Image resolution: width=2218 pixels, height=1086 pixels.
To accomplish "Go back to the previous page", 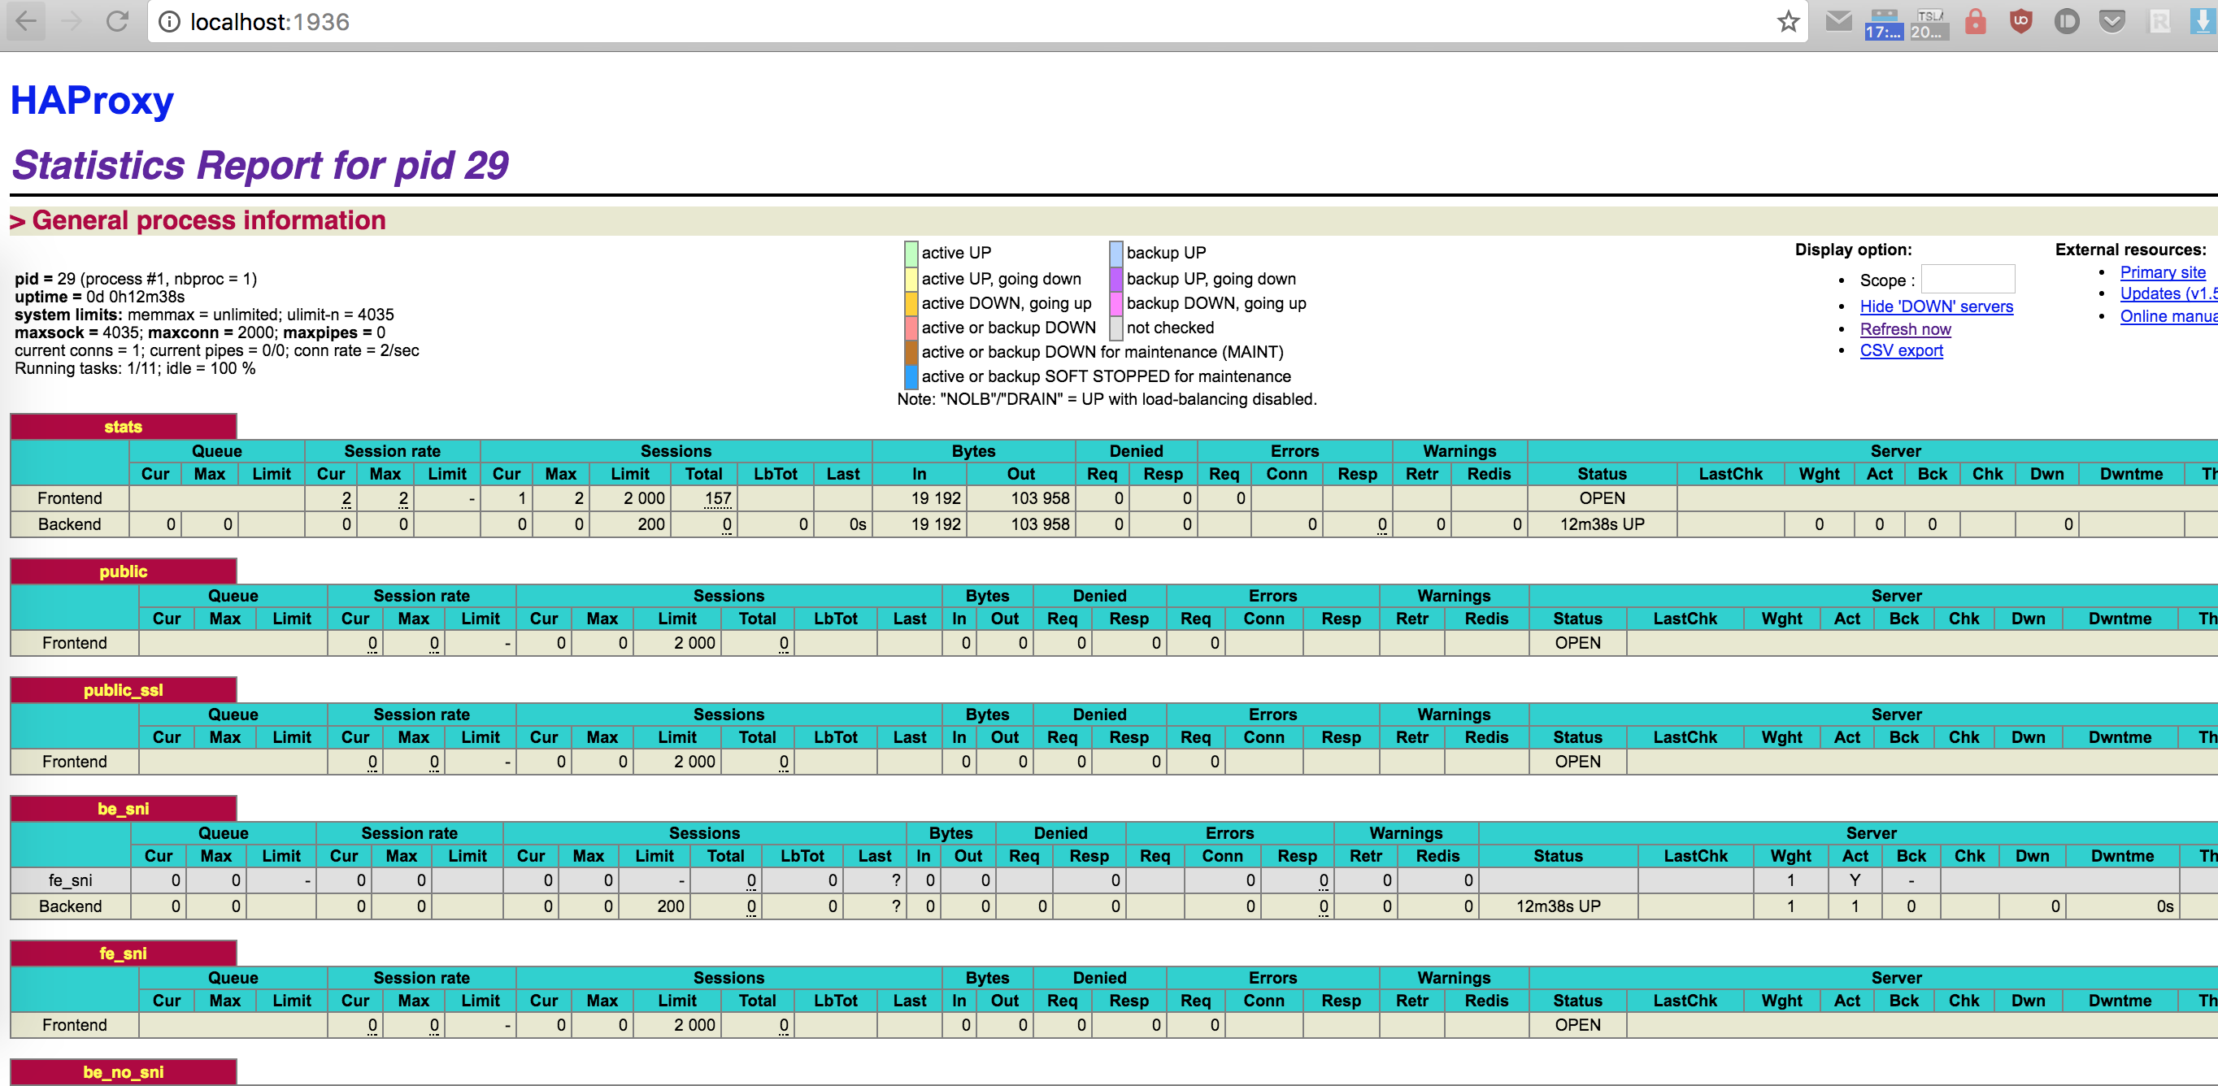I will (27, 21).
